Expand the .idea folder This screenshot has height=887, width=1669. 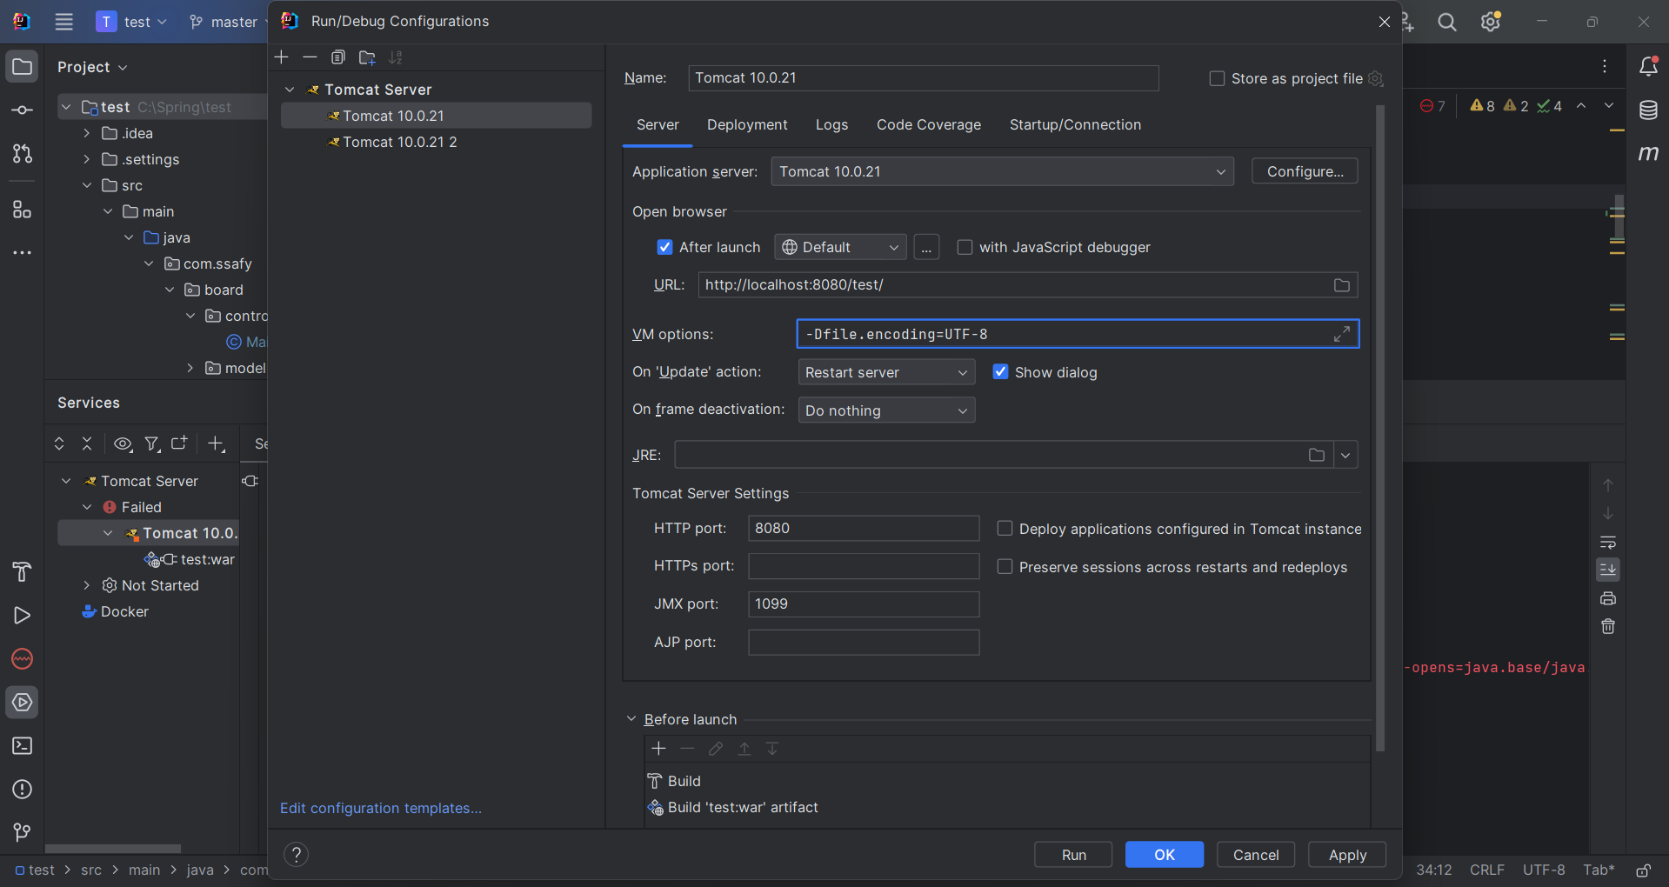[87, 133]
